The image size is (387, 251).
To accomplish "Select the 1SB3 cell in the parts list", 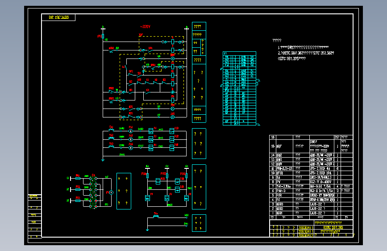I will [285, 204].
